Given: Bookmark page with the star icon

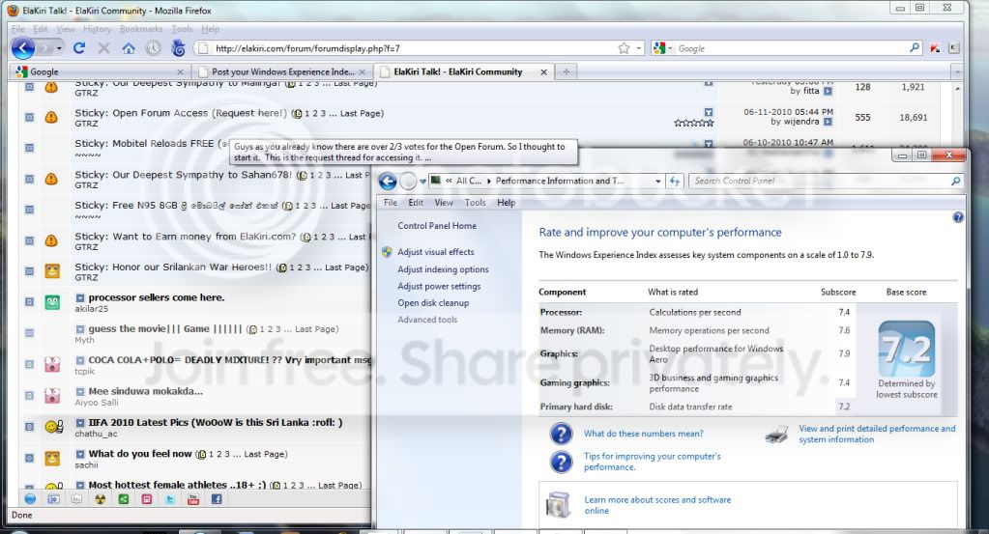Looking at the screenshot, I should (x=624, y=48).
